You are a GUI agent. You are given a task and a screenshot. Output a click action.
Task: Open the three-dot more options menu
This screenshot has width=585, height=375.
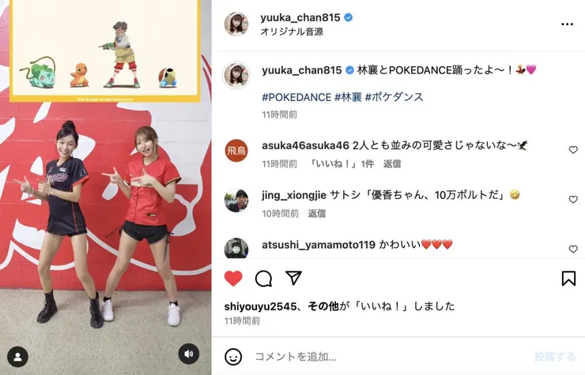pos(567,24)
